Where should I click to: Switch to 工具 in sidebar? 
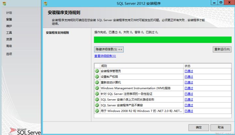click(x=9, y=33)
